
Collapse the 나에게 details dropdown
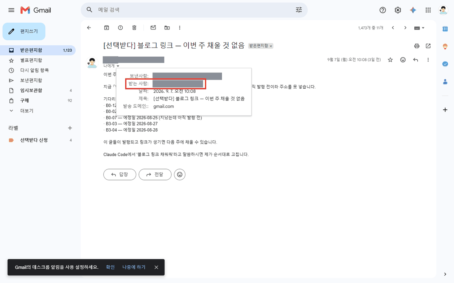[118, 66]
